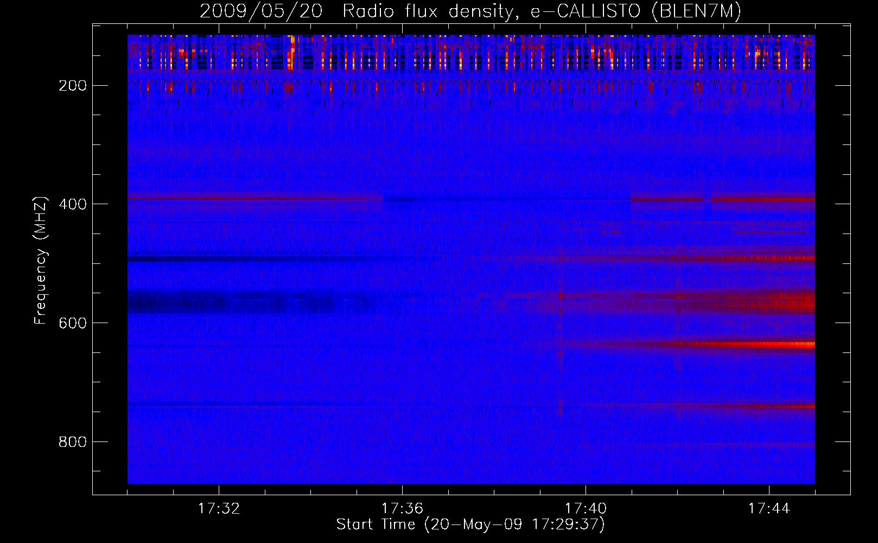Click the 'Start Time (20-May-09 17:29:37)' label

[x=470, y=525]
